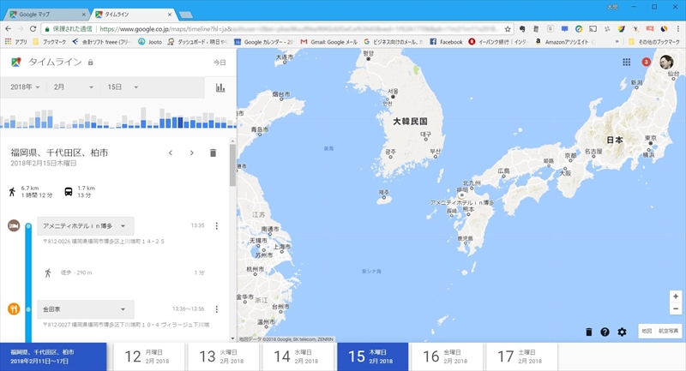This screenshot has width=686, height=371.
Task: Open notifications badge showing 3
Action: click(x=647, y=62)
